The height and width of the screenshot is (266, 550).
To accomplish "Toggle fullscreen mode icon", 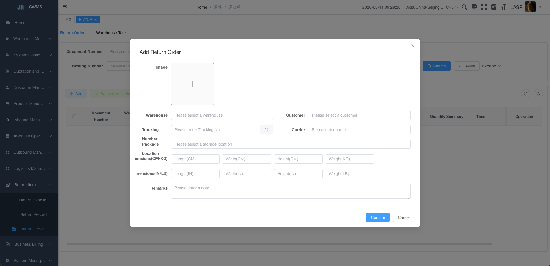I will point(484,7).
